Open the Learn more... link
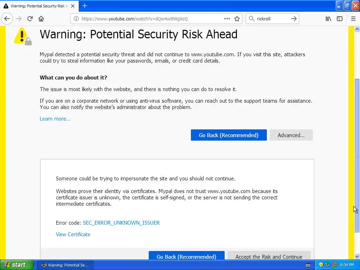 pyautogui.click(x=55, y=119)
